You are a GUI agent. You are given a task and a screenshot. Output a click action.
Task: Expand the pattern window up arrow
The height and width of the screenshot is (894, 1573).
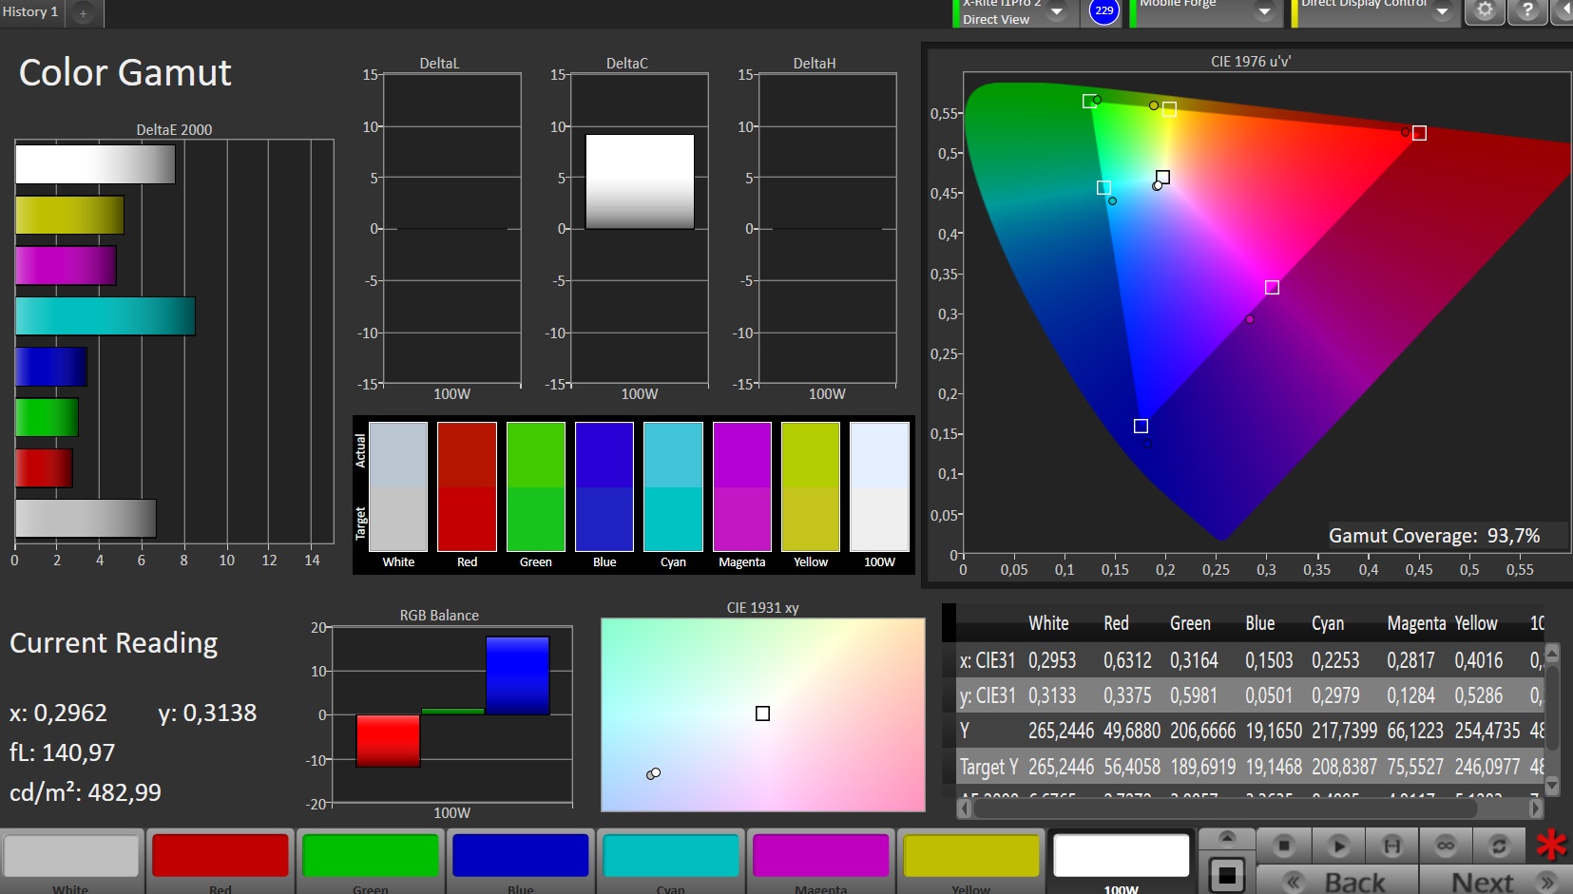(x=1227, y=838)
